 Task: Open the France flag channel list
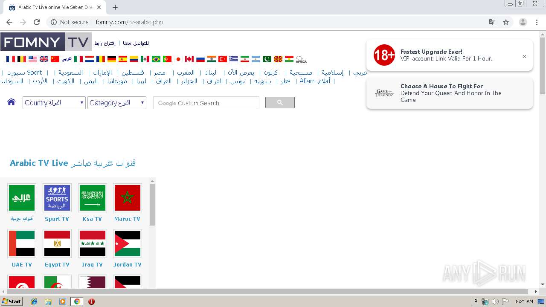coord(11,59)
